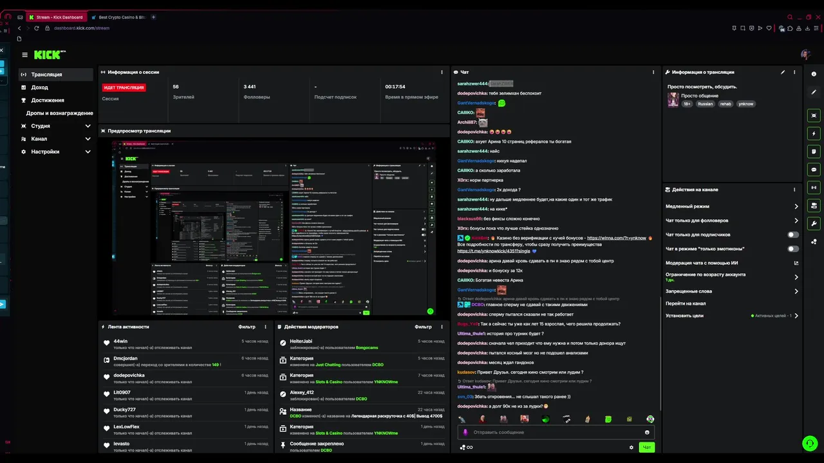Click the lightning bolt sidebar icon
Image resolution: width=824 pixels, height=463 pixels.
814,134
